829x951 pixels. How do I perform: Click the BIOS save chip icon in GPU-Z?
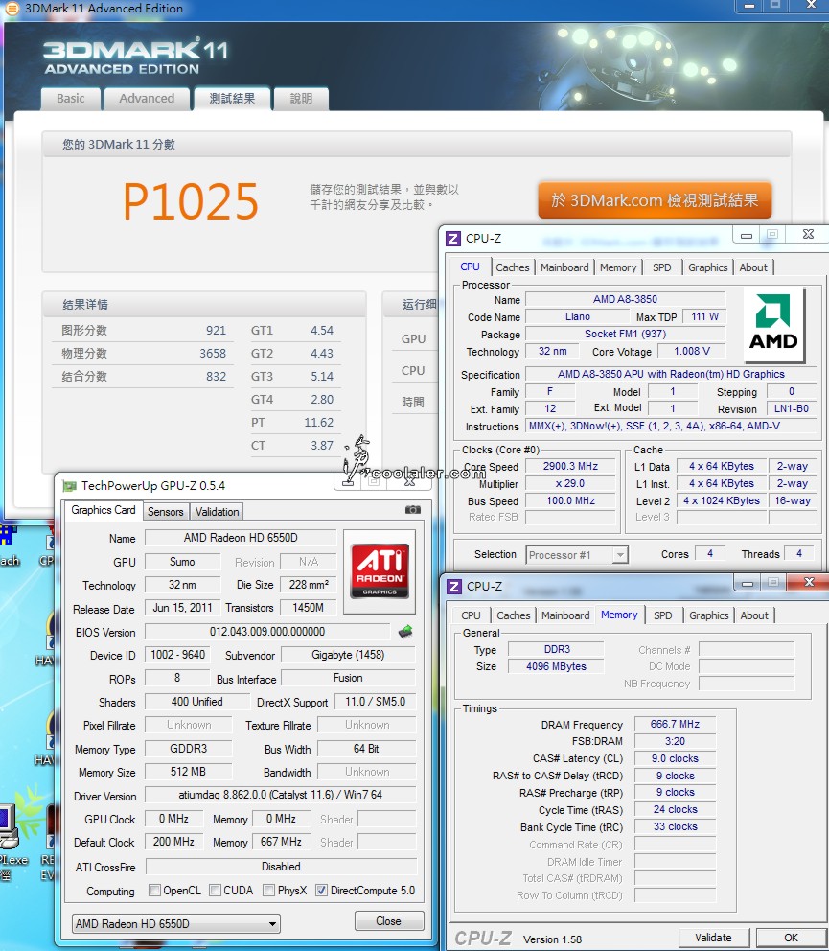[405, 632]
